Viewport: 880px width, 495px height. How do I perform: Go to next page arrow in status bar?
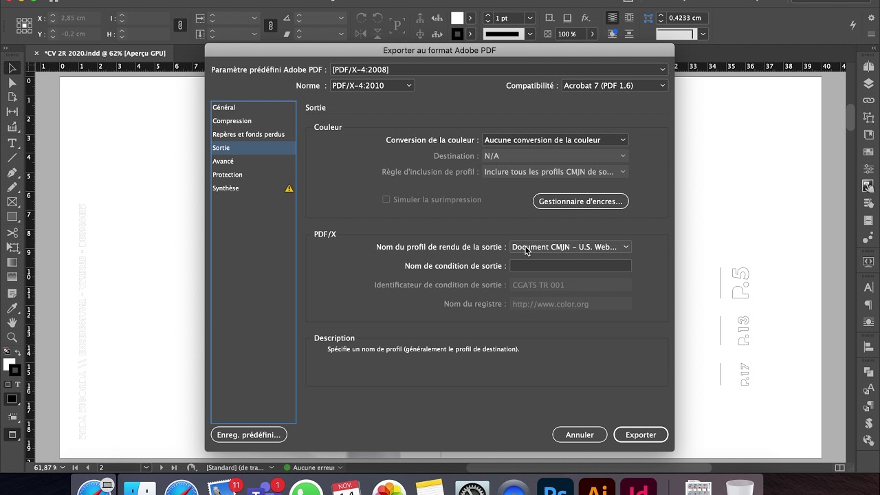point(162,467)
